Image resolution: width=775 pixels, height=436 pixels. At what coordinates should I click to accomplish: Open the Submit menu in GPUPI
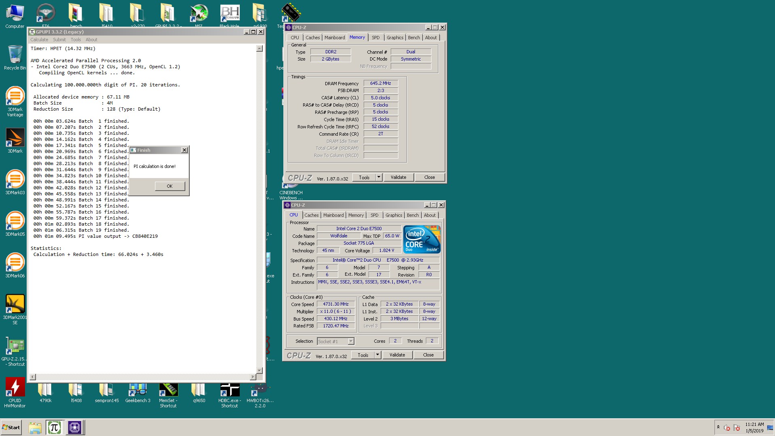(59, 40)
